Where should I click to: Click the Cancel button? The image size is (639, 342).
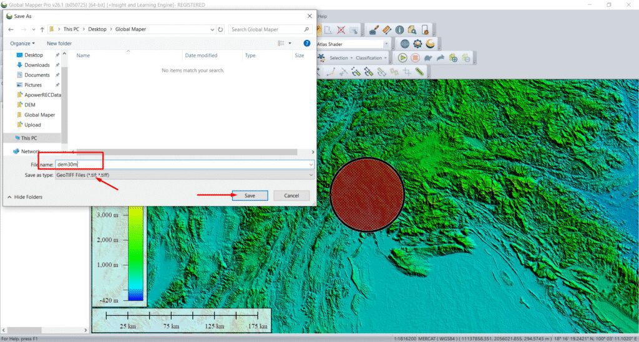[291, 196]
